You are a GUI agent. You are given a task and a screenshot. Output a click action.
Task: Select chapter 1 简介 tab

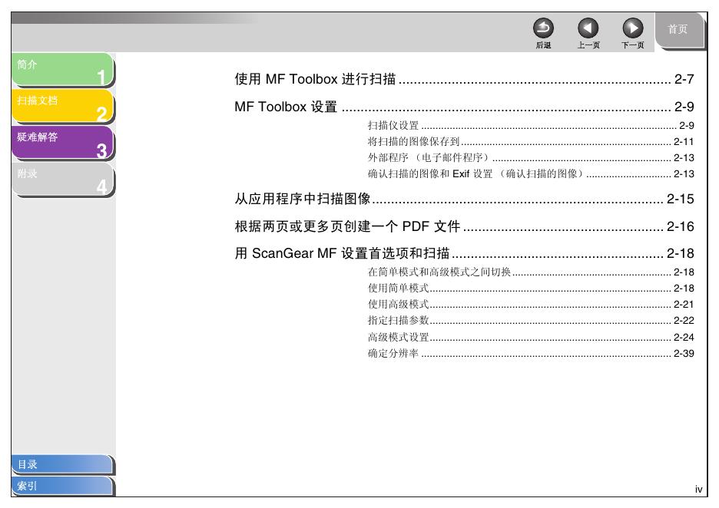[63, 69]
